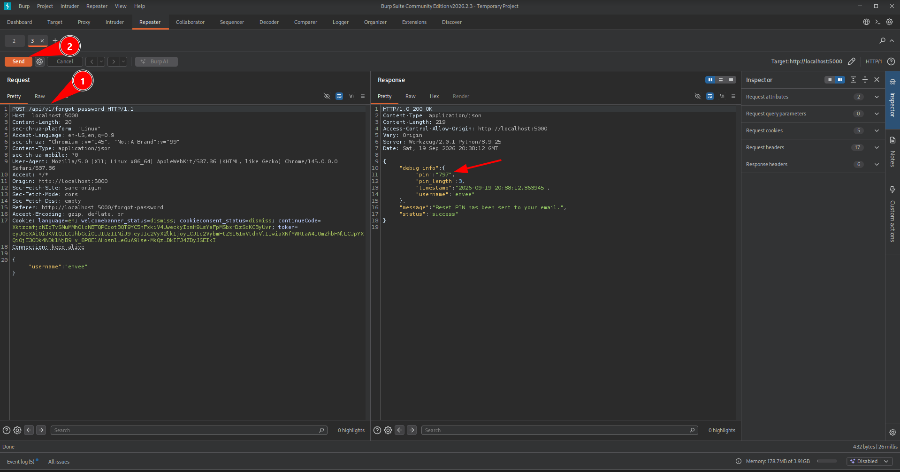Viewport: 900px width, 472px height.
Task: Toggle \n newline display in Request editor
Action: (351, 96)
